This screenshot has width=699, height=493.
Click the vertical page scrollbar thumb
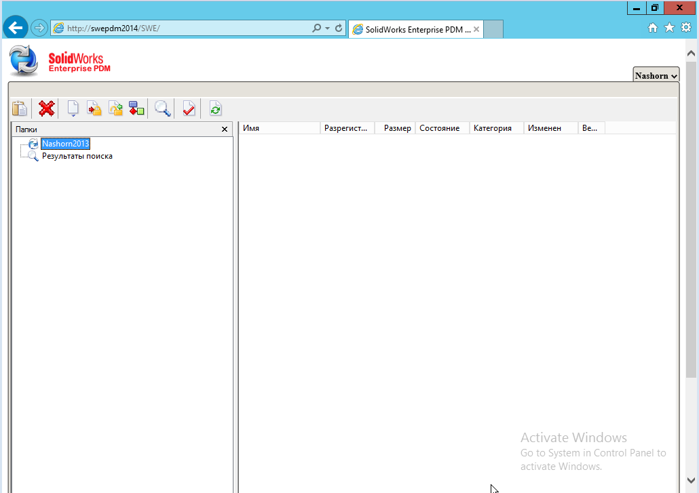click(x=691, y=219)
